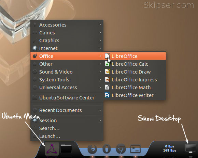Expand the Internet submenu arrow

click(100, 48)
